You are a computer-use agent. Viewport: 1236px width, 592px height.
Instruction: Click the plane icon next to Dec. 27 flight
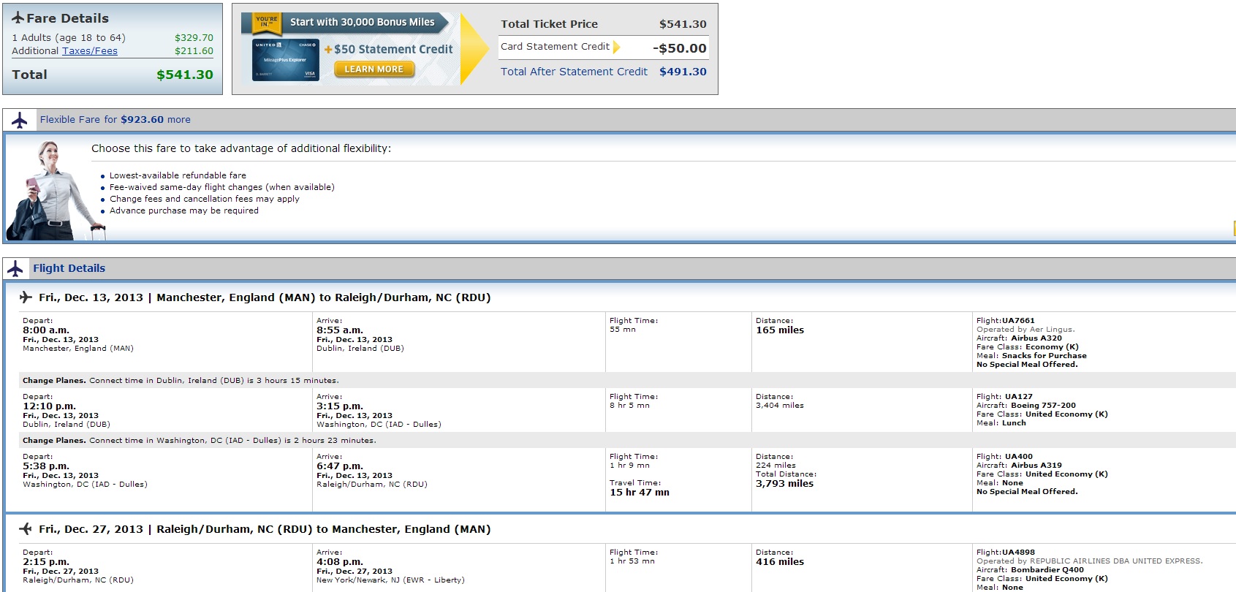click(26, 528)
